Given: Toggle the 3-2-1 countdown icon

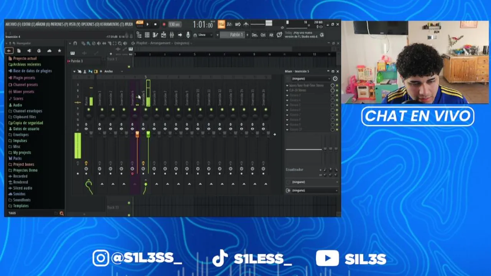Looking at the screenshot, I should [229, 25].
